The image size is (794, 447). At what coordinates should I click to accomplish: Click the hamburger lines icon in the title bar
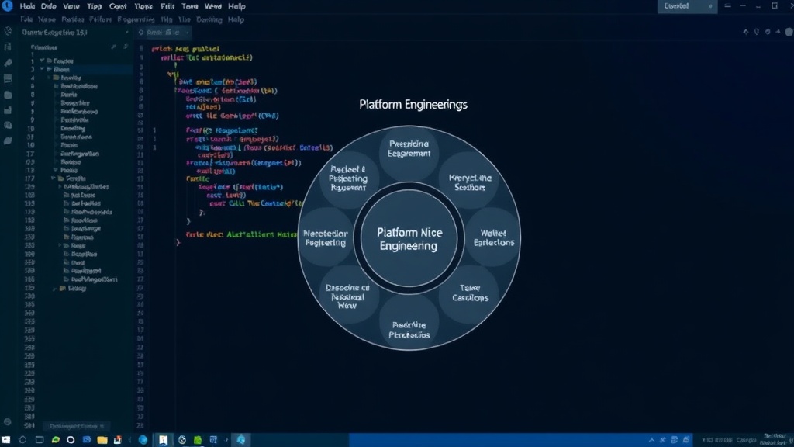tap(727, 6)
